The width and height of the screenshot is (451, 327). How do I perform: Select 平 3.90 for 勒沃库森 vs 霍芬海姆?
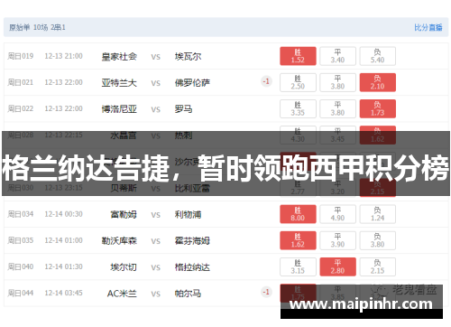click(x=337, y=240)
